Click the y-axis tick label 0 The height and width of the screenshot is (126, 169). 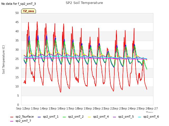[18, 105]
